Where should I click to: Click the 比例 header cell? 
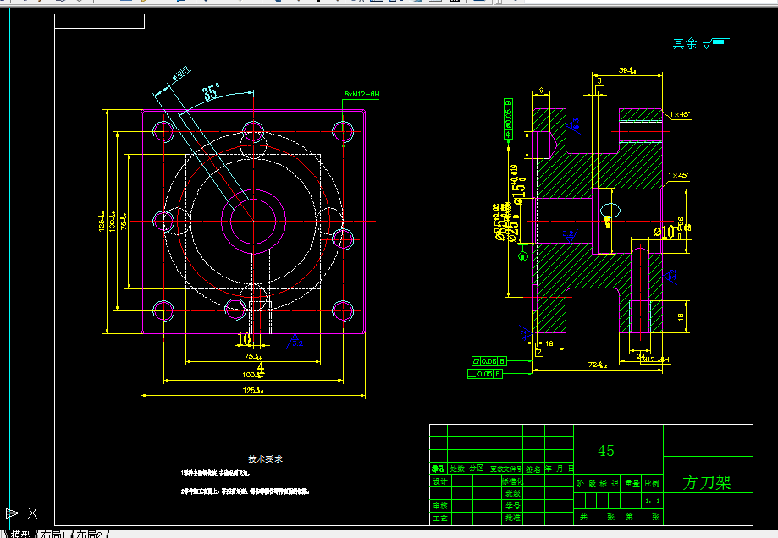point(652,484)
